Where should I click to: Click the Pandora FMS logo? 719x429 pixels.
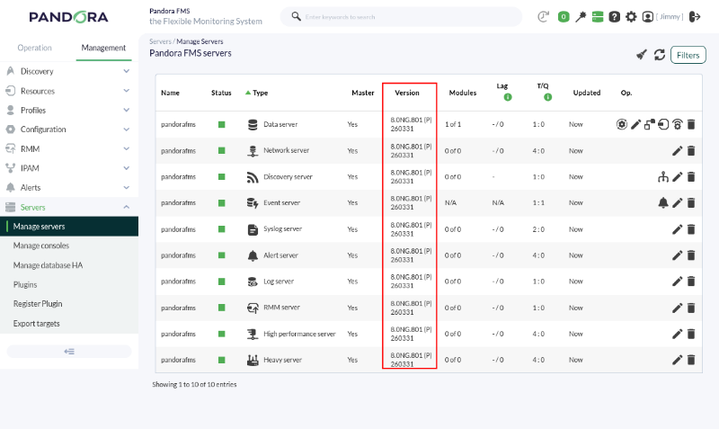(x=69, y=17)
